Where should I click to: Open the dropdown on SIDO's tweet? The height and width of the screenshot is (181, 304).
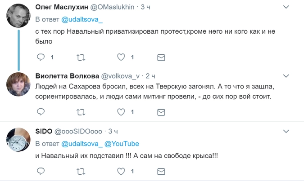(x=286, y=131)
